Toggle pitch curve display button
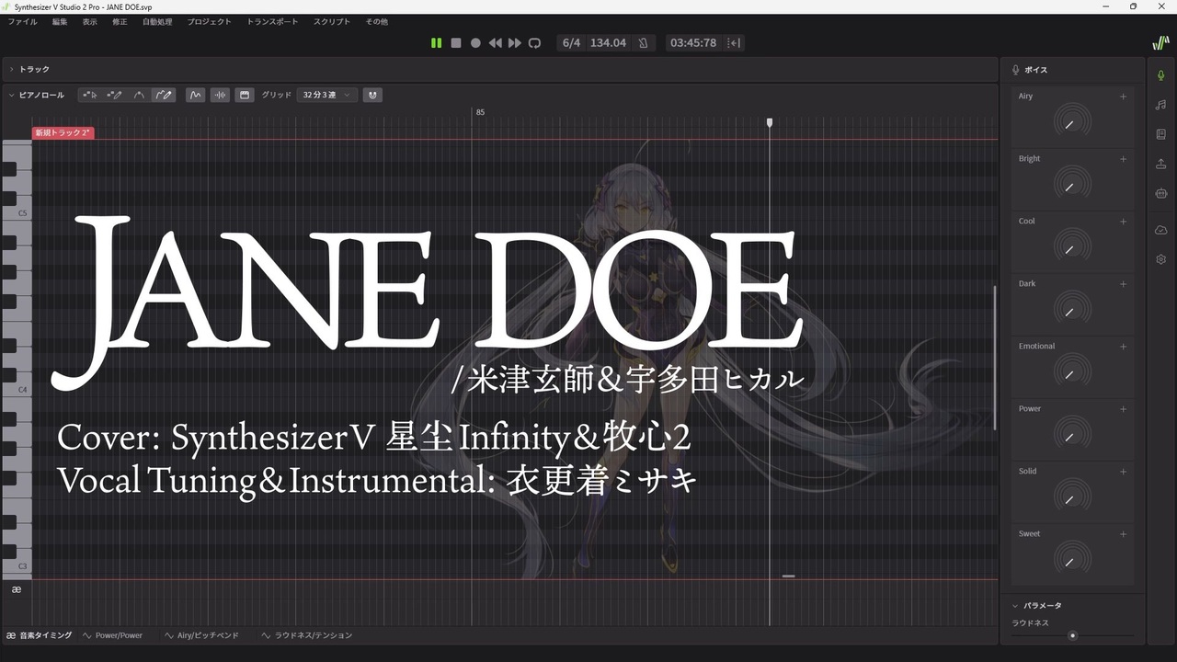This screenshot has width=1177, height=662. pos(195,95)
